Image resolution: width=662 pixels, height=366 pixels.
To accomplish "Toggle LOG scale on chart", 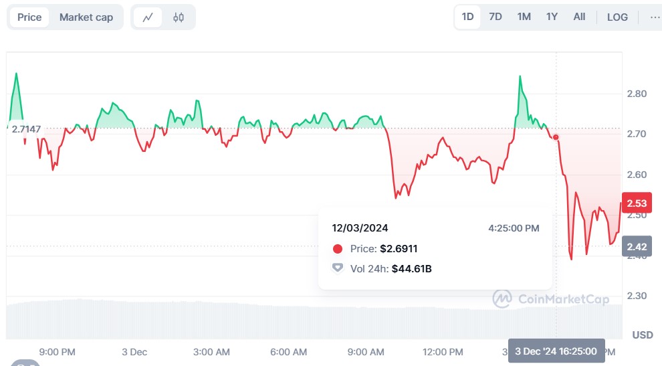I will click(617, 17).
